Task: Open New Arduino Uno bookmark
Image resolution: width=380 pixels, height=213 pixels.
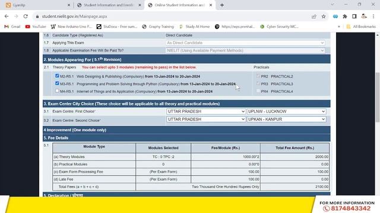Action: (71, 27)
